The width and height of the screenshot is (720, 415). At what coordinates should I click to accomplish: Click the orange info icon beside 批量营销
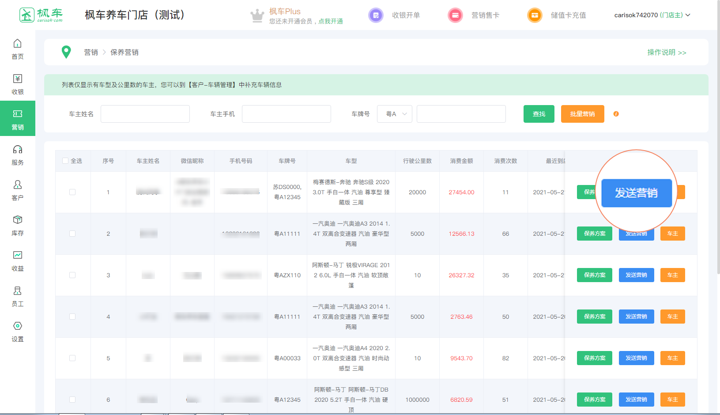[x=616, y=114]
